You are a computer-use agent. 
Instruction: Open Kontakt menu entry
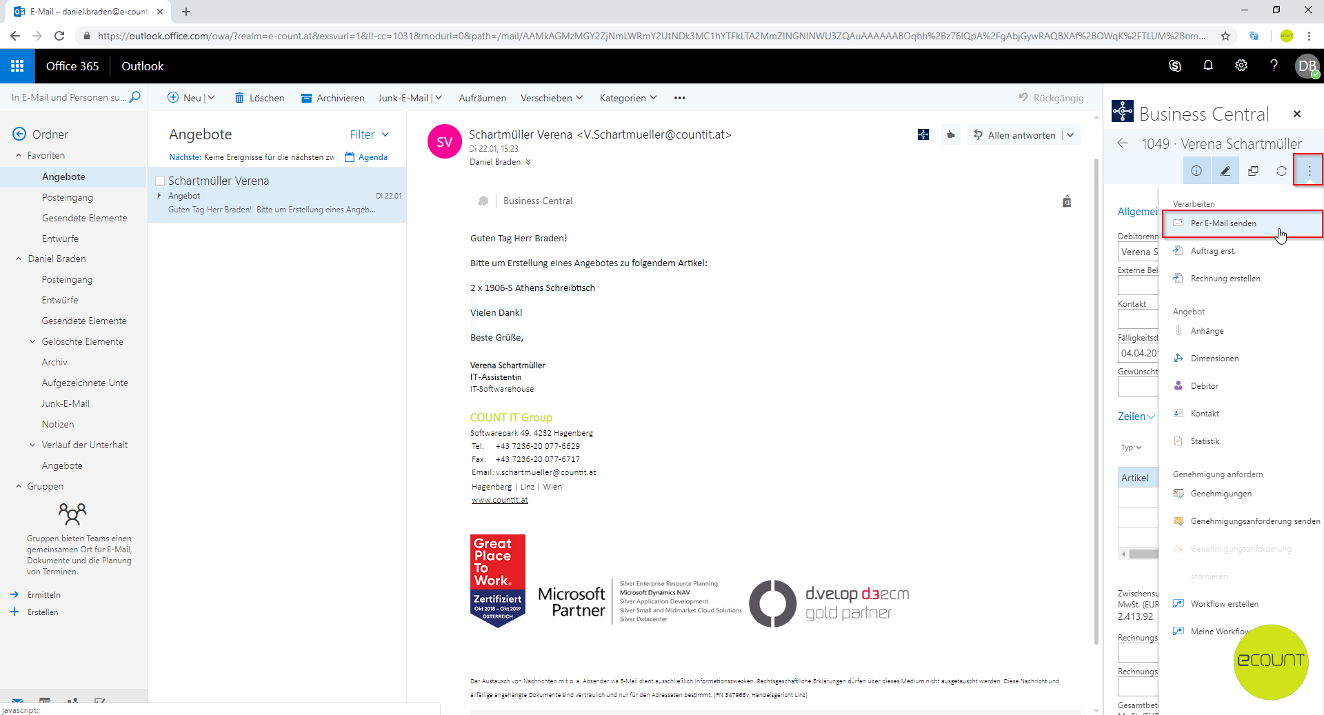pyautogui.click(x=1241, y=414)
